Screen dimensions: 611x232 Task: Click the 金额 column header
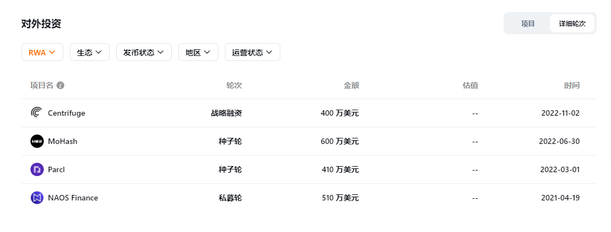tap(351, 85)
